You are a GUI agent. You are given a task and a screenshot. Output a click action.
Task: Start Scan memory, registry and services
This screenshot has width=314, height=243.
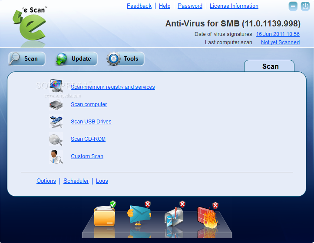(x=113, y=87)
